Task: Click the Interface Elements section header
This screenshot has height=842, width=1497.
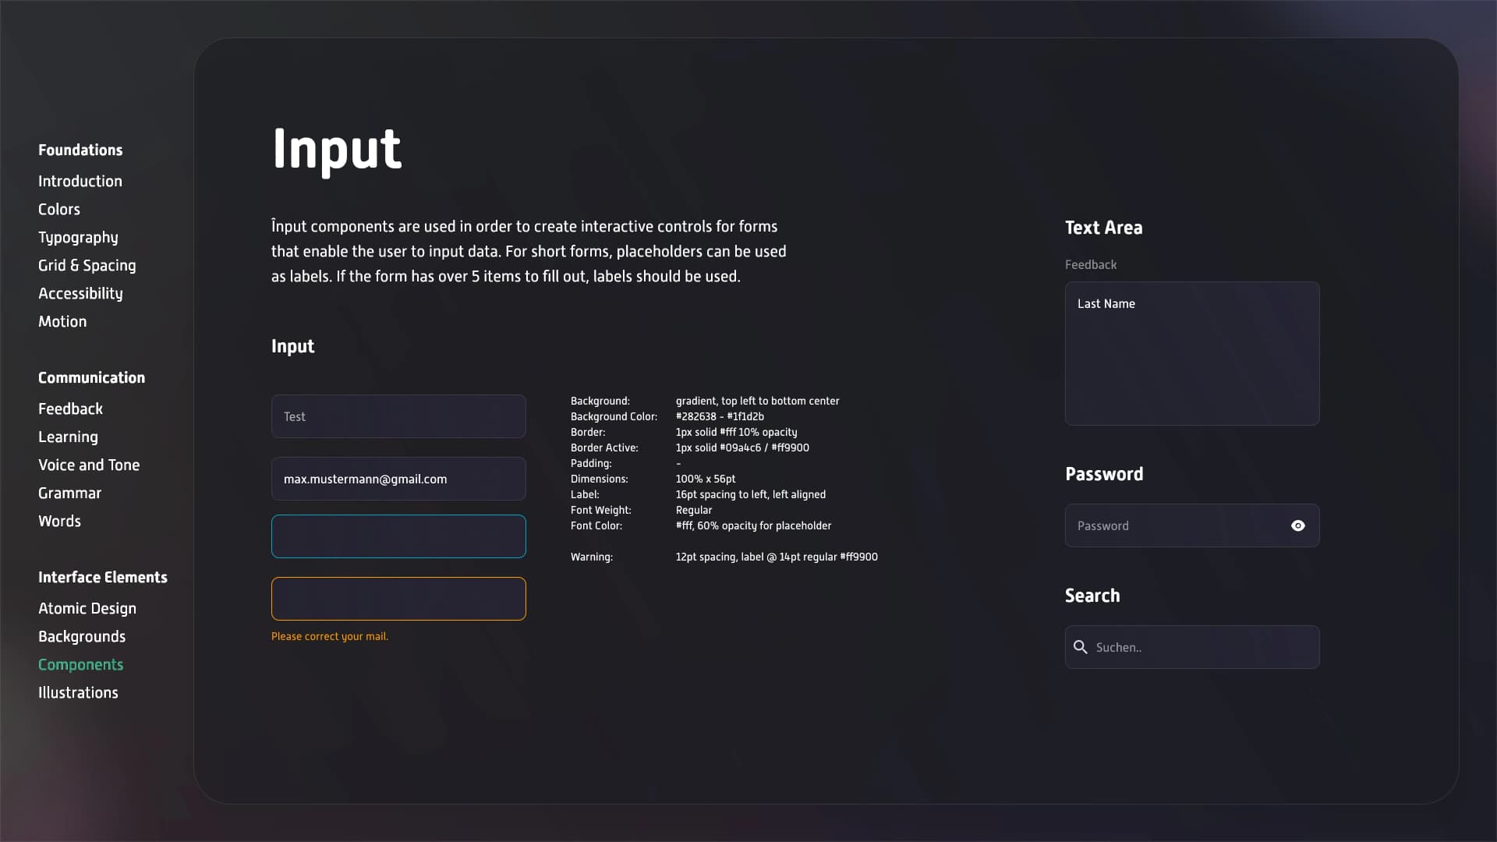Action: pyautogui.click(x=103, y=577)
